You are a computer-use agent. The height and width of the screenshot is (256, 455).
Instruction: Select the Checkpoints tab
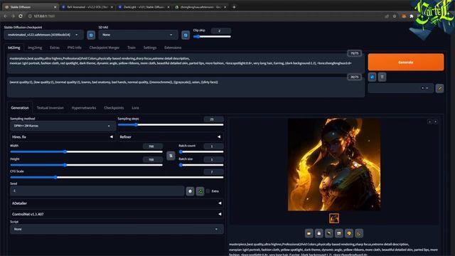pos(114,107)
